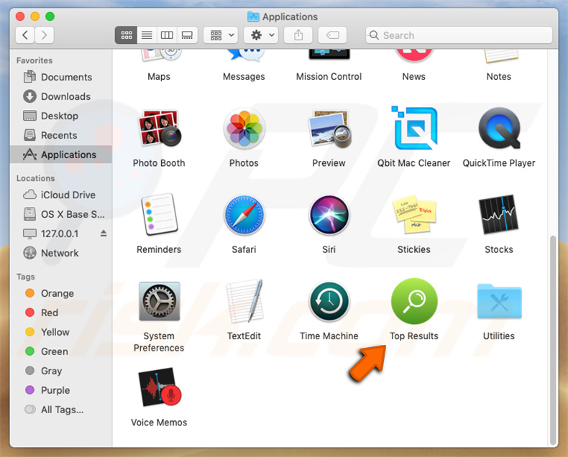Image resolution: width=568 pixels, height=457 pixels.
Task: Open Documents in the sidebar
Action: (61, 77)
